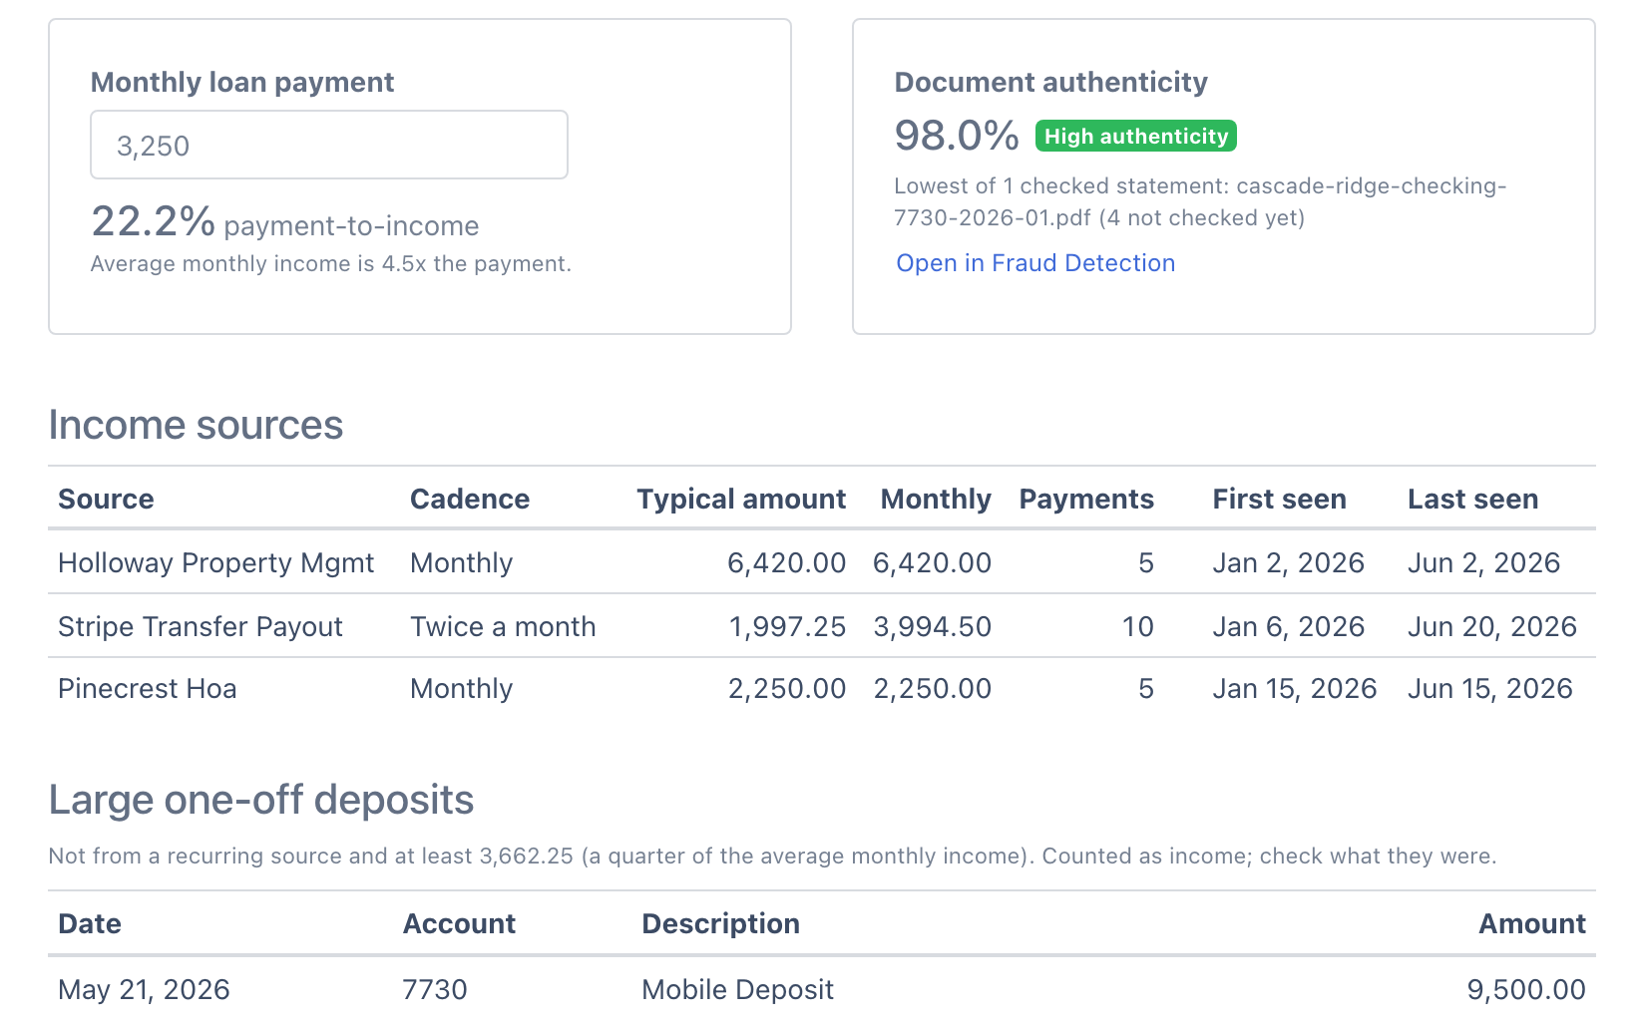
Task: Click the Jan 2, 2026 first seen date
Action: 1288,562
